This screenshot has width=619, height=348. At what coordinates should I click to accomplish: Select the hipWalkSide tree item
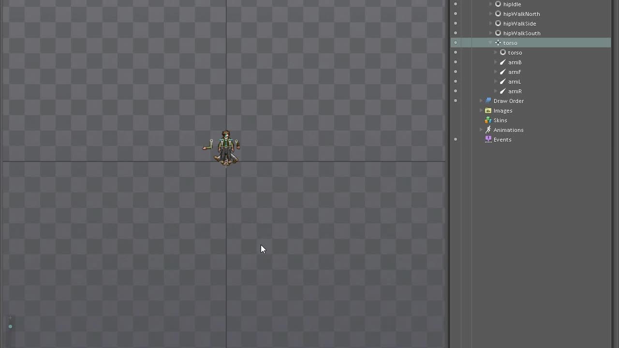pyautogui.click(x=519, y=24)
